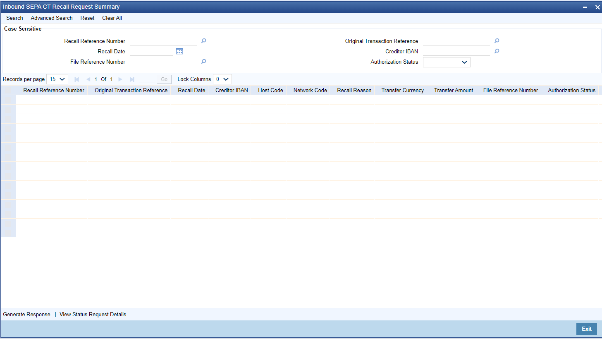This screenshot has width=602, height=339.
Task: Open Advanced Search
Action: pyautogui.click(x=52, y=18)
